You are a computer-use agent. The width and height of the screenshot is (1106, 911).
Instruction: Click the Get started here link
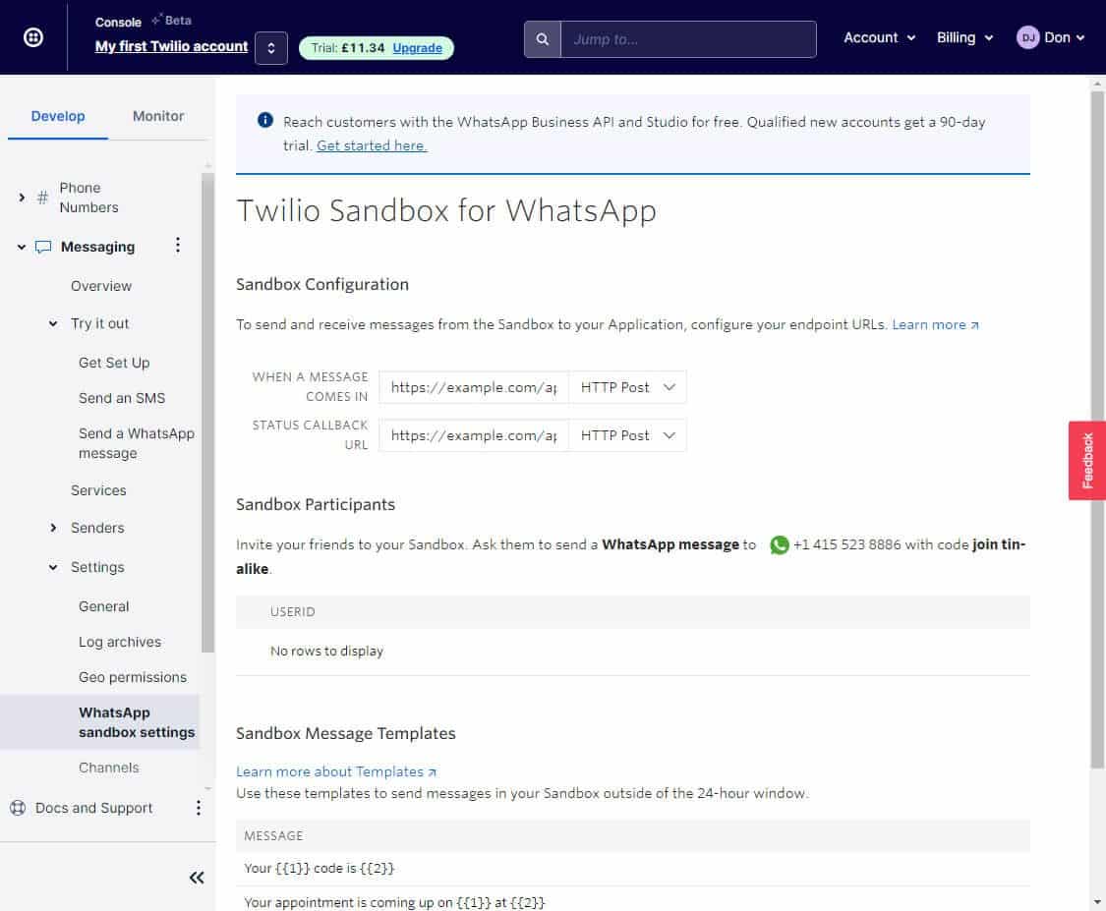pos(372,145)
